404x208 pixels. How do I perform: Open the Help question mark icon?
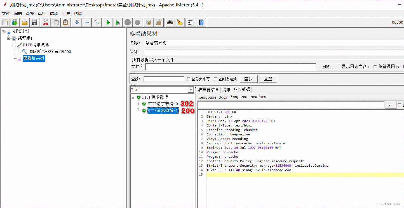pos(201,23)
